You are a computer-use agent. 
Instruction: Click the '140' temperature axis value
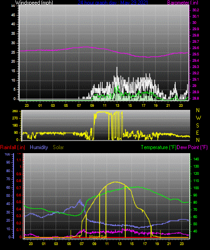[196, 159]
